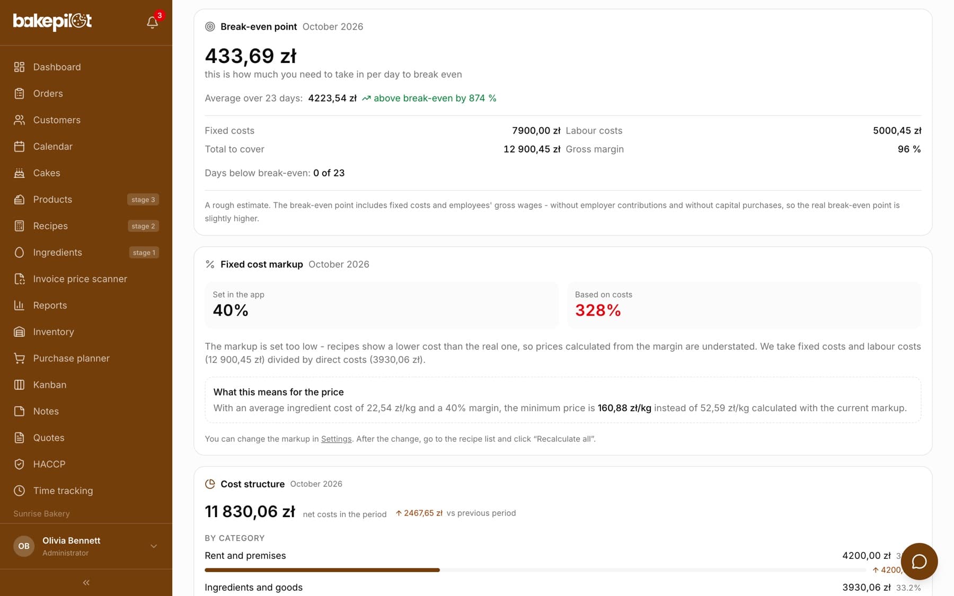Click the 'Ingredients and goods' category row
The image size is (954, 596).
[563, 588]
